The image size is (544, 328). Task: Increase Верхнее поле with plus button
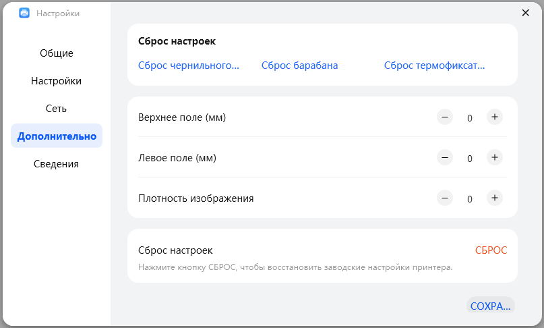coord(494,117)
